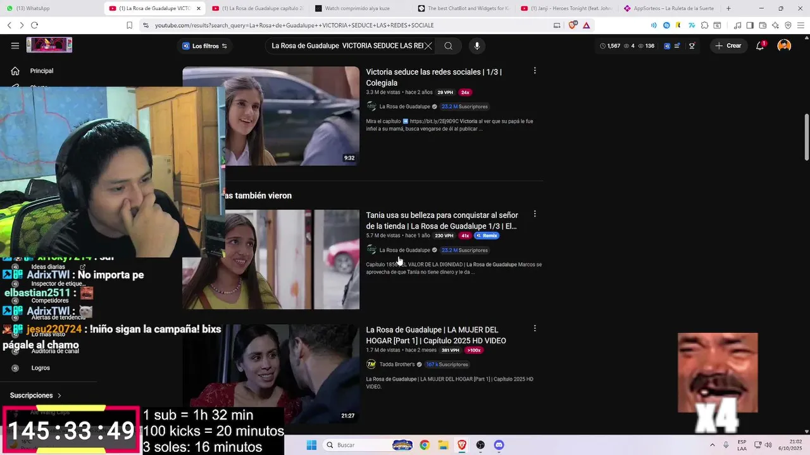
Task: Open the browser main hamburger menu
Action: 801,25
